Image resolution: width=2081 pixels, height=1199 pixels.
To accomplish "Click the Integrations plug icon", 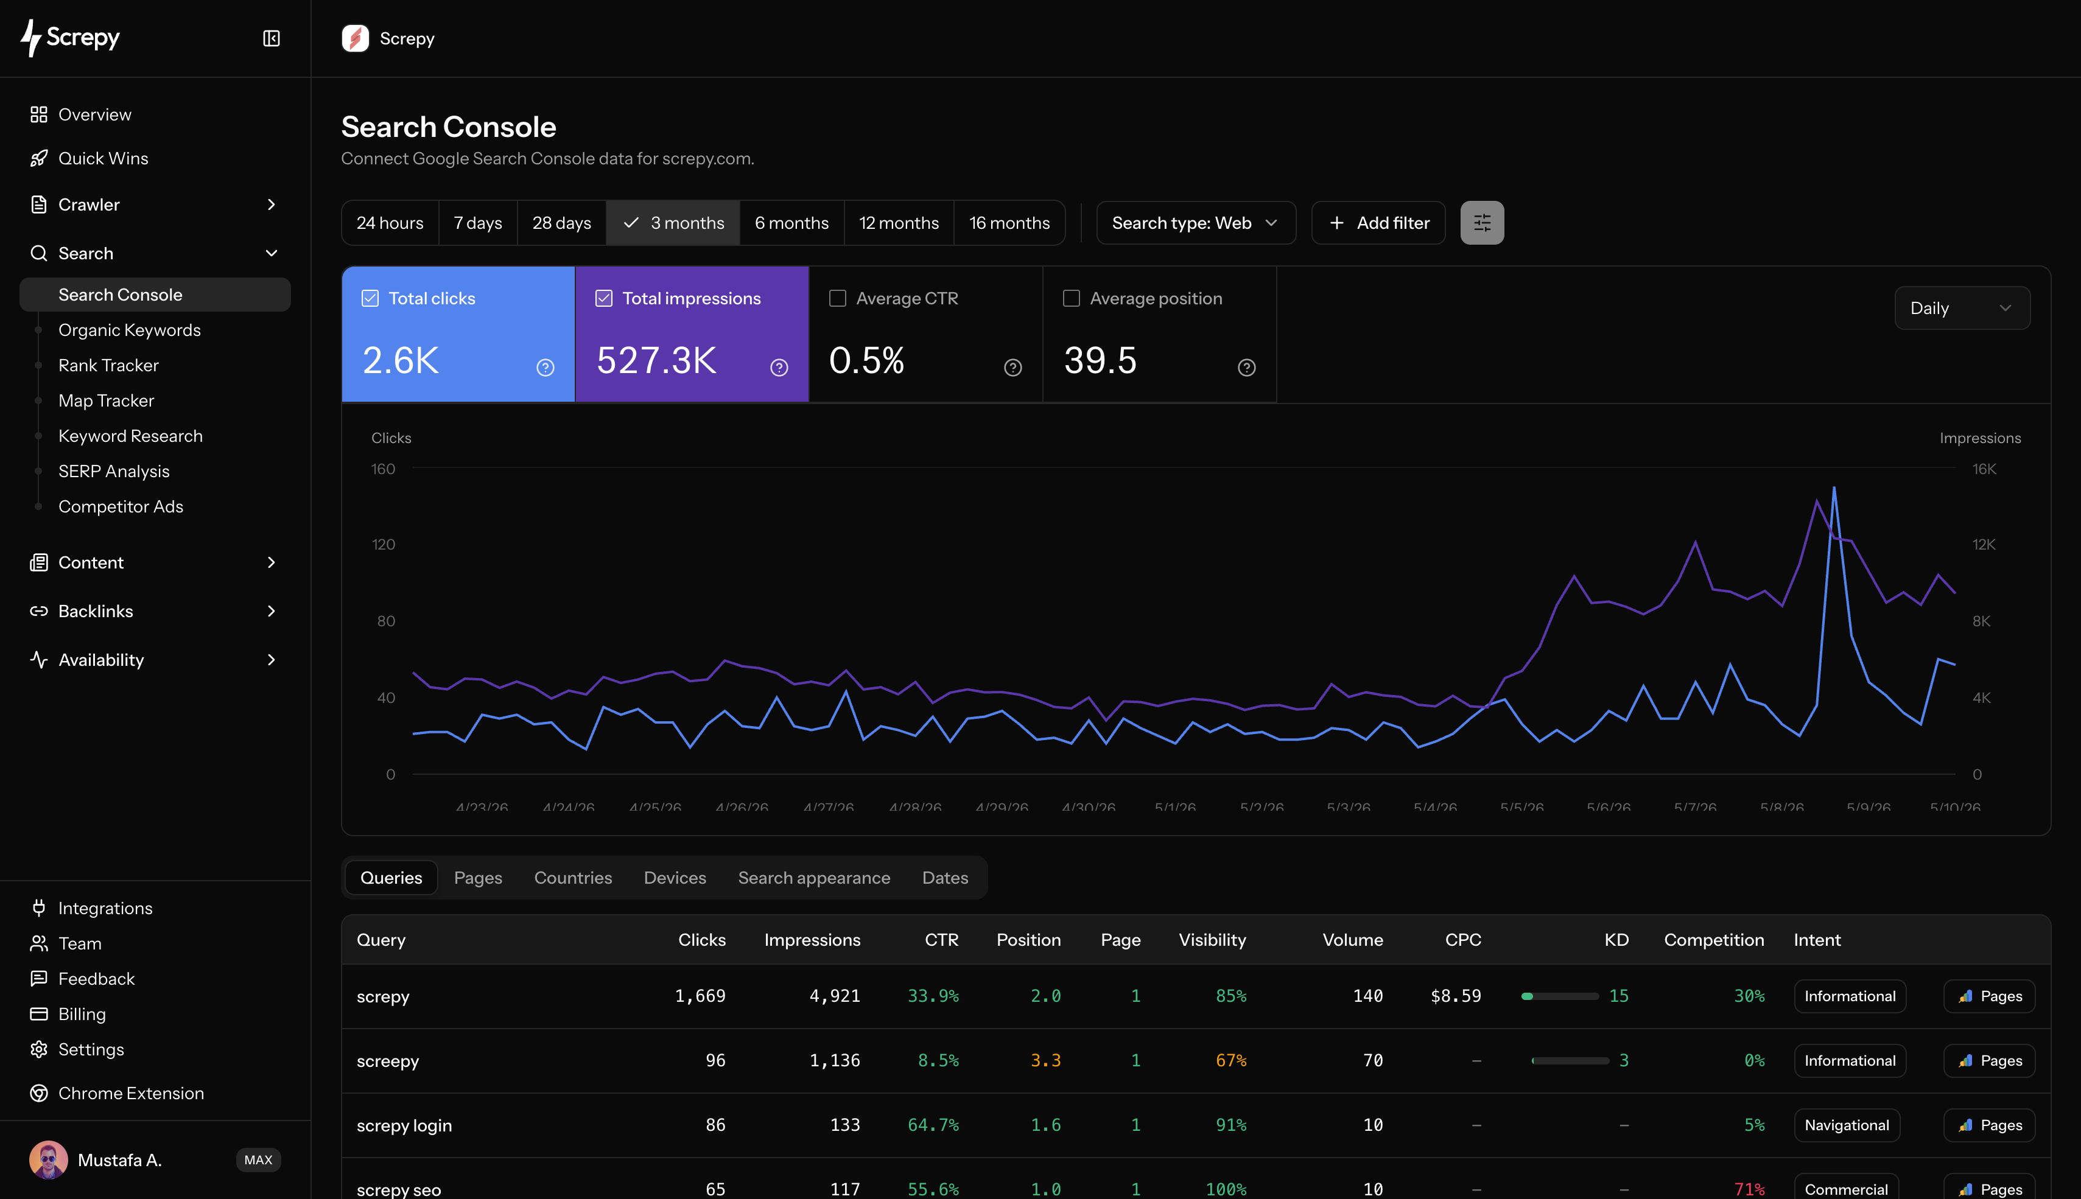I will click(x=39, y=907).
